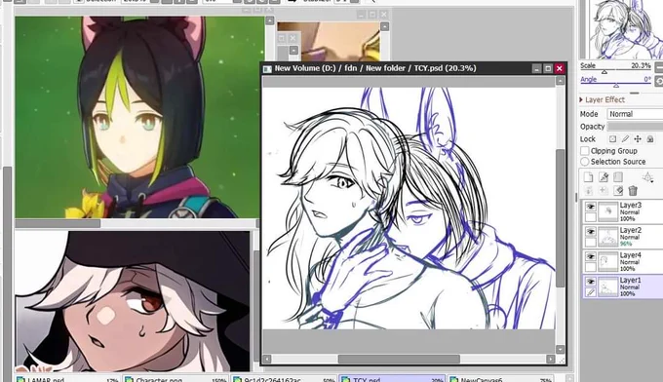Viewport: 663px width, 382px height.
Task: Hide Layer2 using its eye icon
Action: click(x=590, y=231)
